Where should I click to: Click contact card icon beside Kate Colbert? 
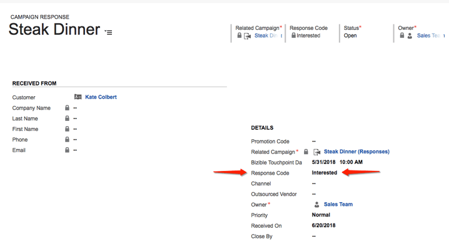tap(78, 97)
